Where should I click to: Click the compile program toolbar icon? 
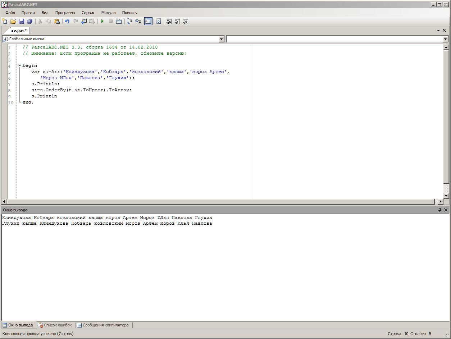[x=119, y=22]
